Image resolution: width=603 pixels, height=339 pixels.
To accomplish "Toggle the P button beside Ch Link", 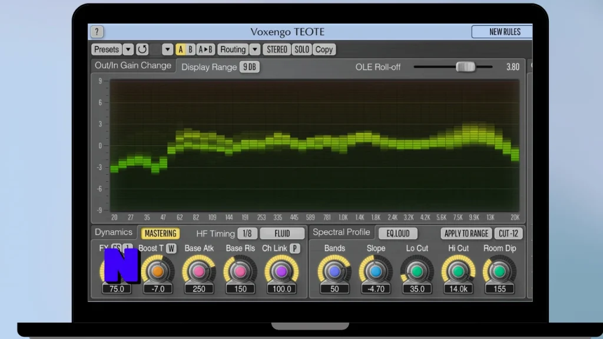I will [294, 248].
